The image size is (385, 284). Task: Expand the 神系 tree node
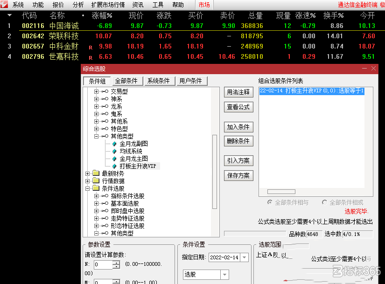[x=96, y=99]
